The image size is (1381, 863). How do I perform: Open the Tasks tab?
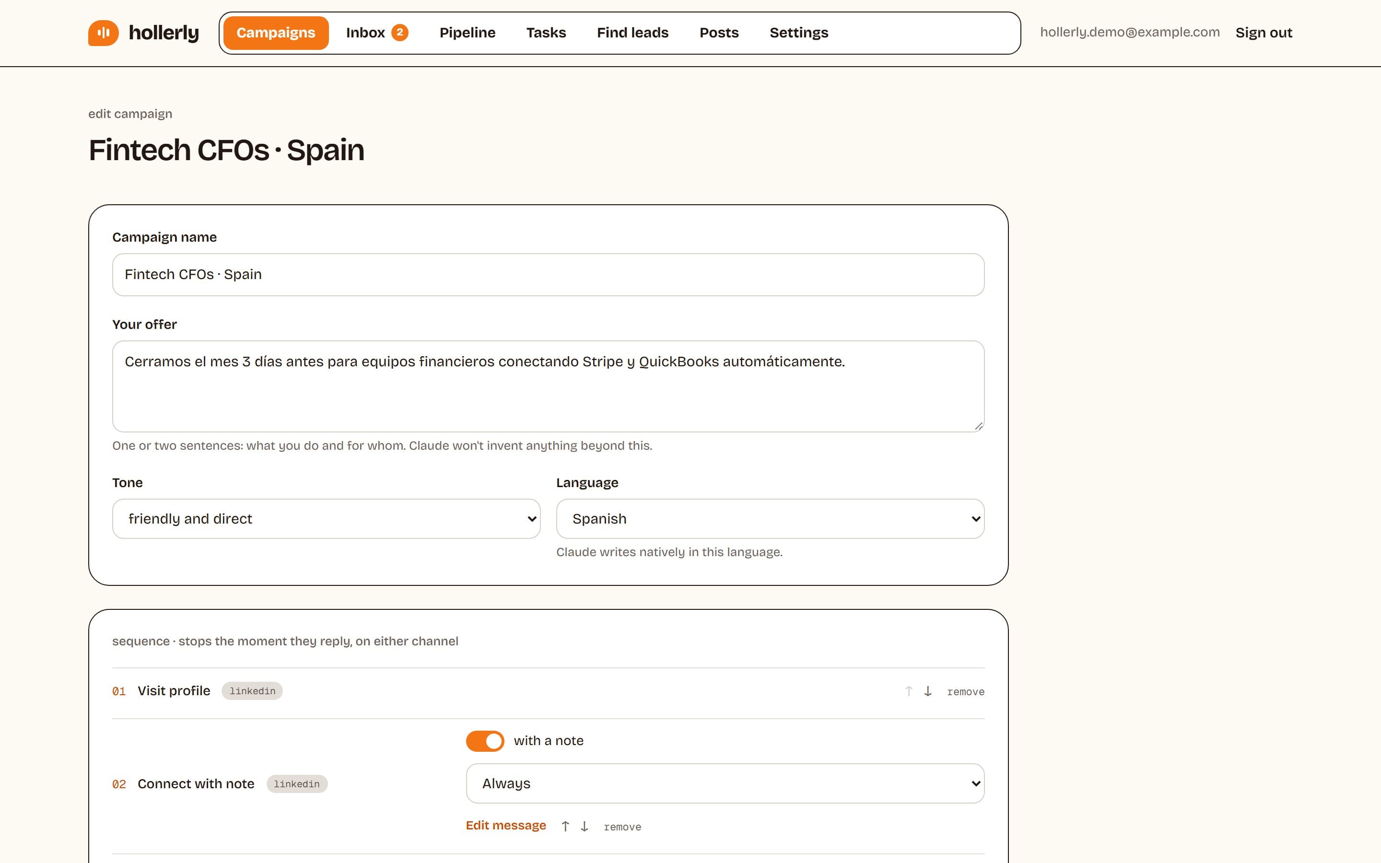click(546, 33)
